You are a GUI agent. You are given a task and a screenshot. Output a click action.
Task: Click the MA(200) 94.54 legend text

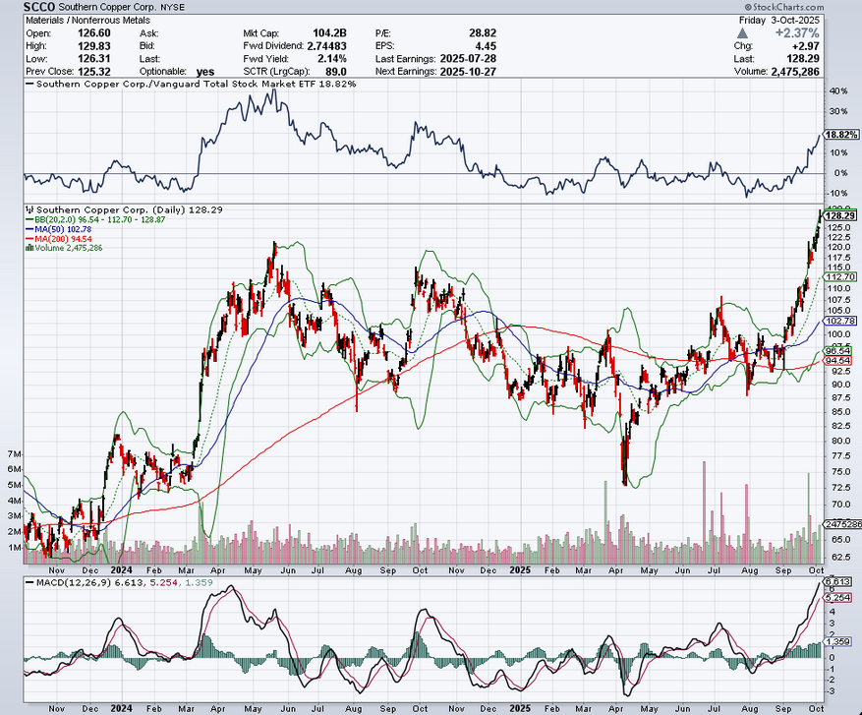point(63,239)
